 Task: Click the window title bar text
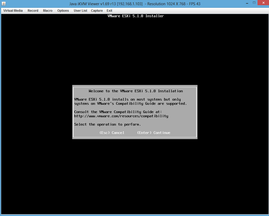coord(135,4)
